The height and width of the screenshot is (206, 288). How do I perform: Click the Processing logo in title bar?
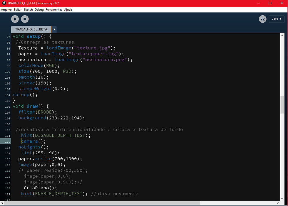pos(4,3)
